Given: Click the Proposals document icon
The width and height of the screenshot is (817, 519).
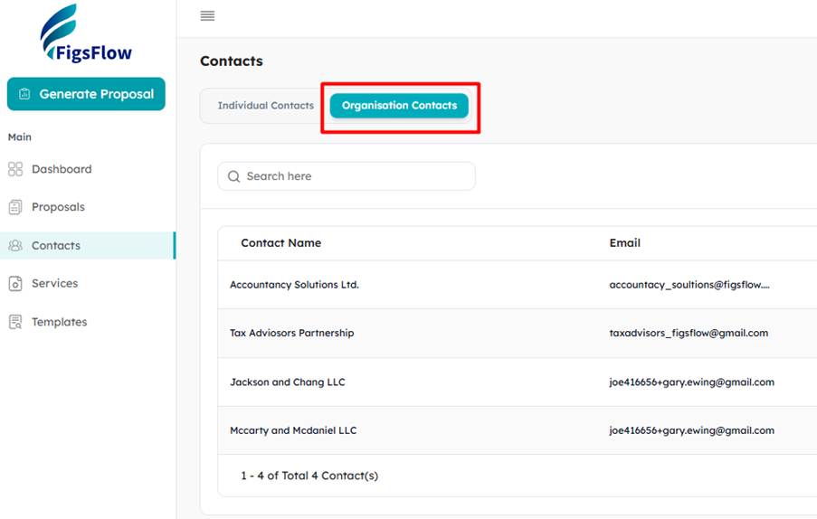Looking at the screenshot, I should click(15, 207).
